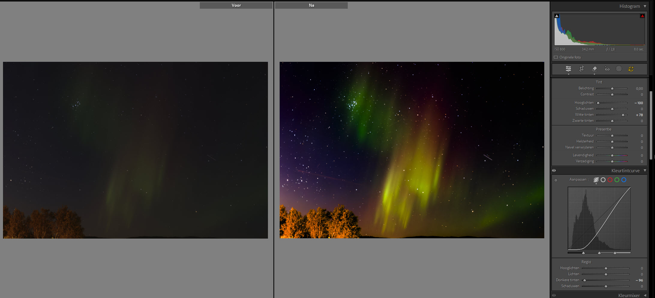The image size is (655, 298).
Task: Enable the Originele foto checkbox
Action: 556,57
